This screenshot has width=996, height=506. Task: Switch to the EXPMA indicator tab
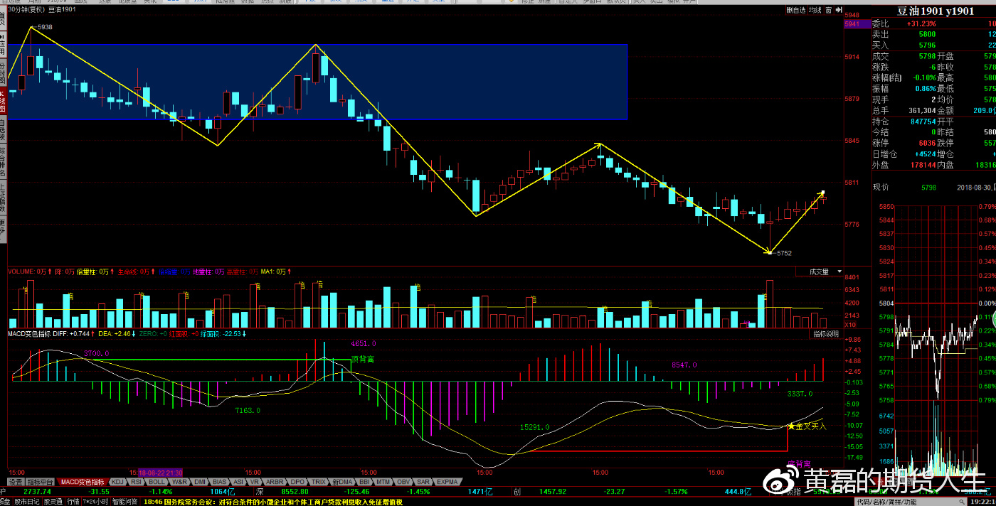(x=447, y=482)
